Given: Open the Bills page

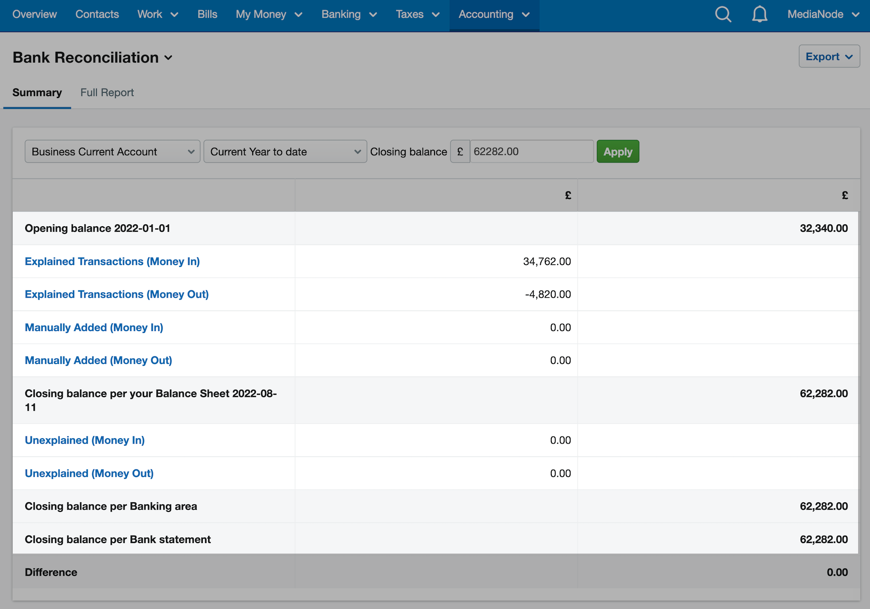Looking at the screenshot, I should (207, 14).
